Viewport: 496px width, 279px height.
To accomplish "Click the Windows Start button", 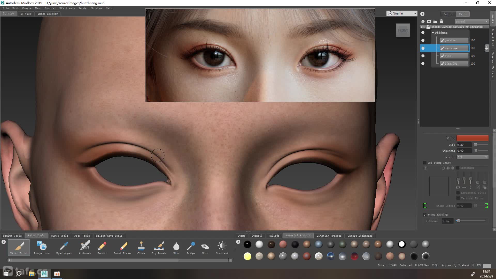I will pos(6,274).
